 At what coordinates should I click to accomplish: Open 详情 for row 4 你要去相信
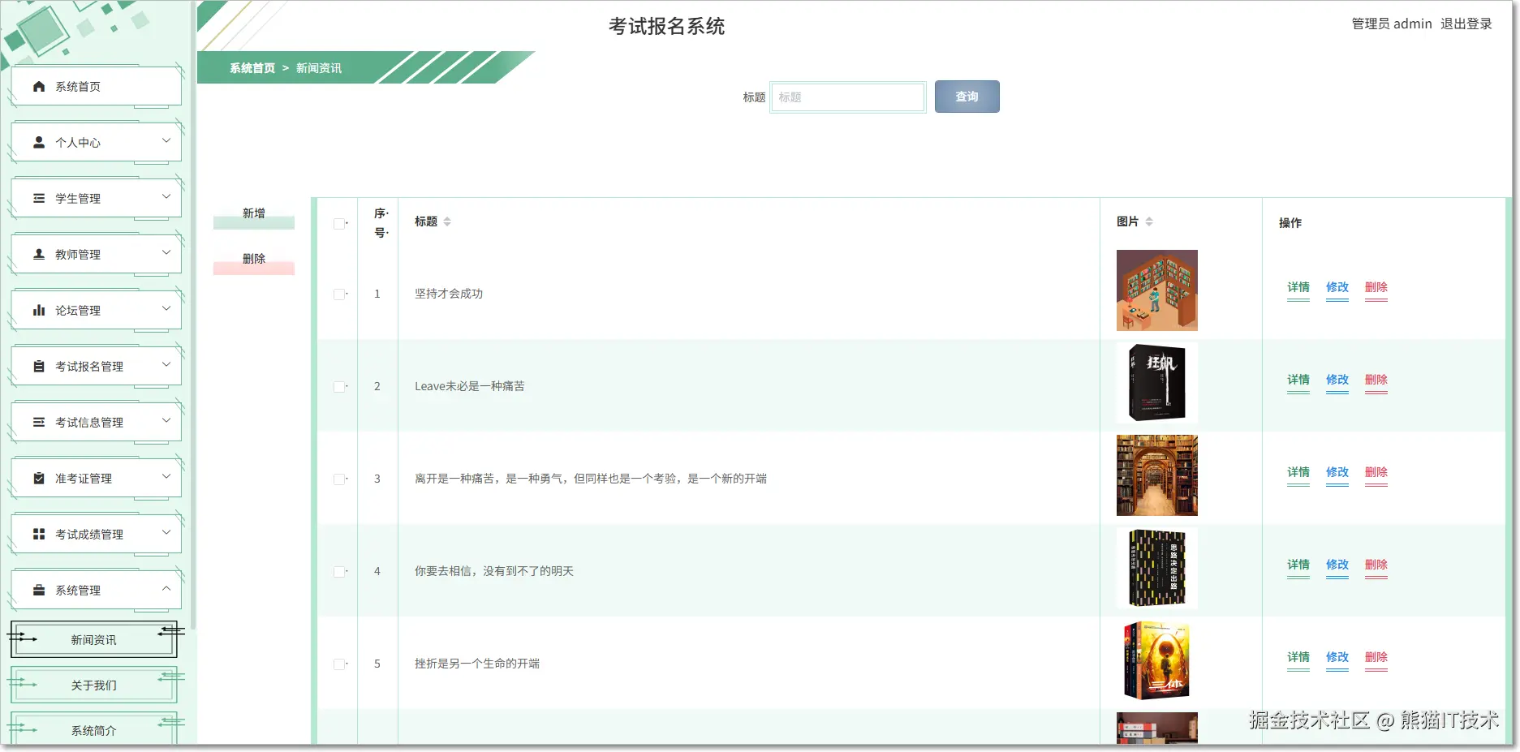tap(1298, 565)
